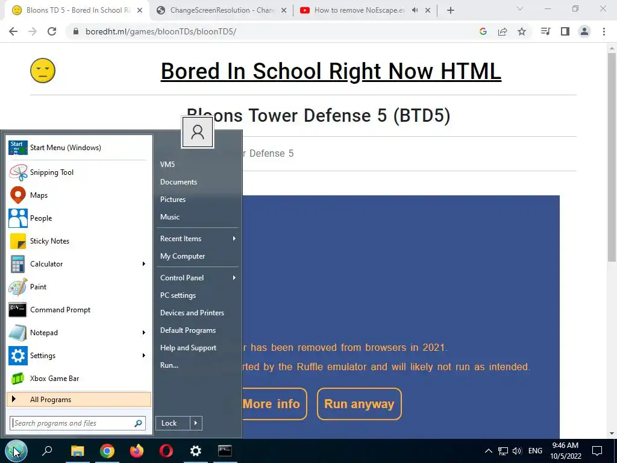Image resolution: width=617 pixels, height=463 pixels.
Task: Click the Bored In School Right Now HTML heading link
Action: tap(331, 71)
